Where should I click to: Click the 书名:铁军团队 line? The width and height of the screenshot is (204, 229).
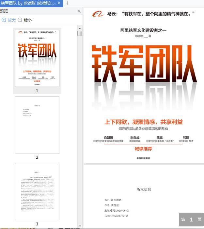click(113, 200)
